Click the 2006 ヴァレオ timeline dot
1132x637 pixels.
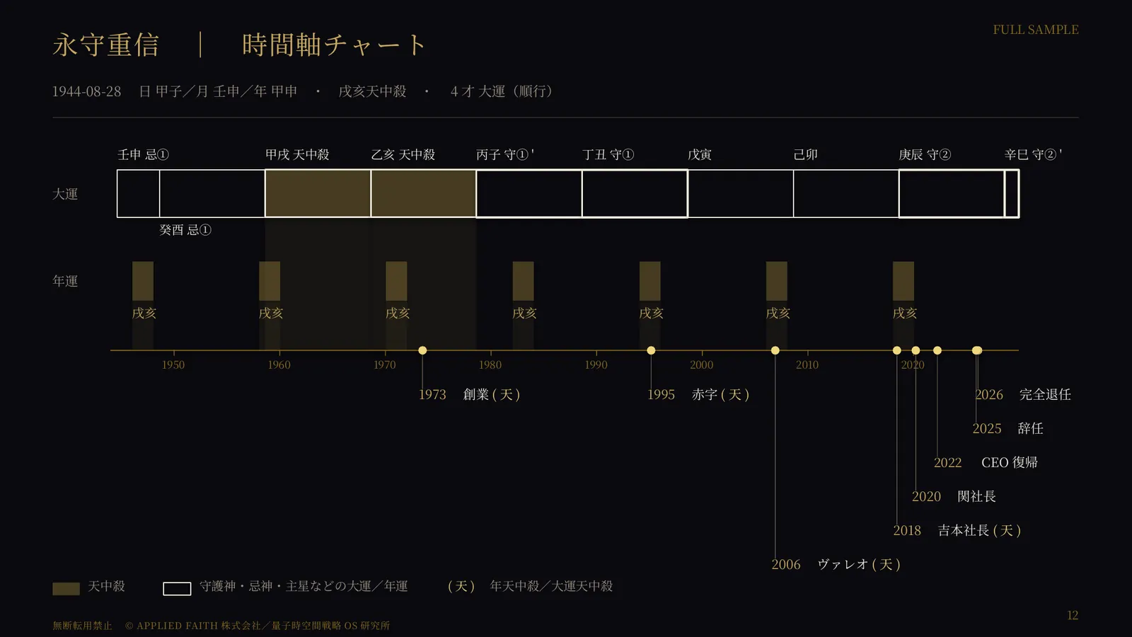tap(775, 350)
